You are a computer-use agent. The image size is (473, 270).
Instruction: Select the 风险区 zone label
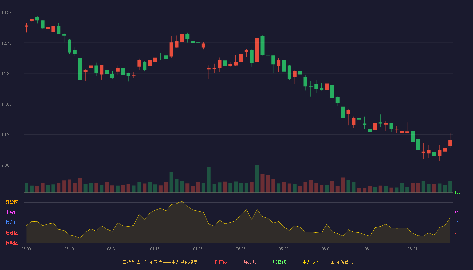tap(11, 202)
